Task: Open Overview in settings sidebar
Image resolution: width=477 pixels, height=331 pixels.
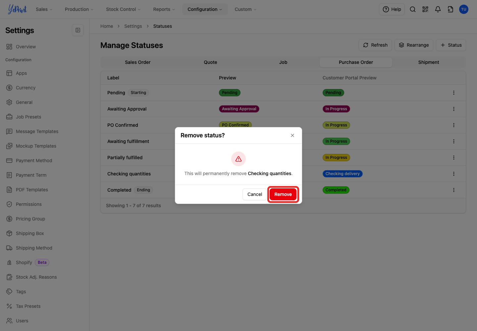Action: [x=44, y=47]
